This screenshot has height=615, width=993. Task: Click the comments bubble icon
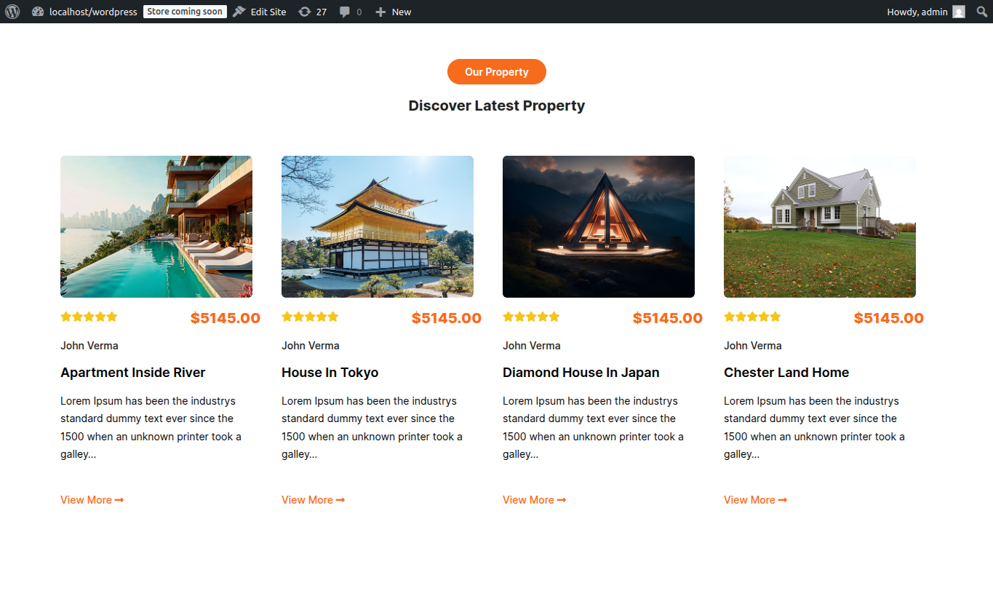pos(345,12)
